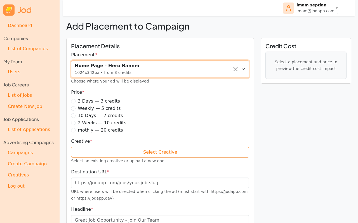Open the Creatives sidebar link
Screen dimensions: 358x223
(18, 175)
